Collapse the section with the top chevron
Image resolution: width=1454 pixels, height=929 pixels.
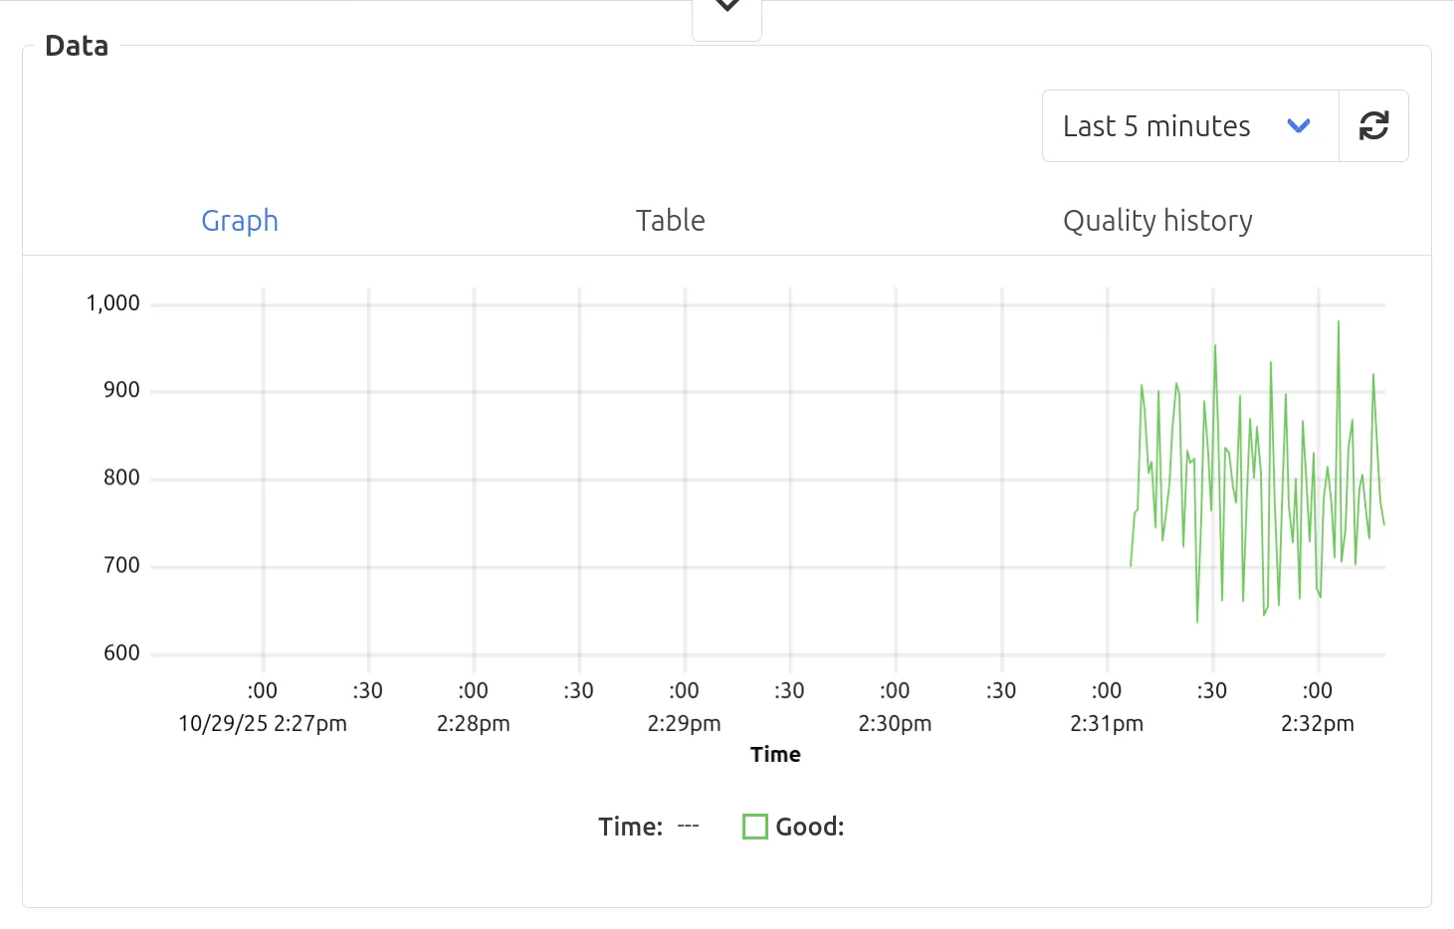pyautogui.click(x=727, y=8)
